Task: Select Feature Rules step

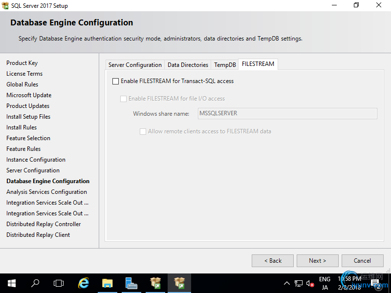Action: click(x=23, y=149)
